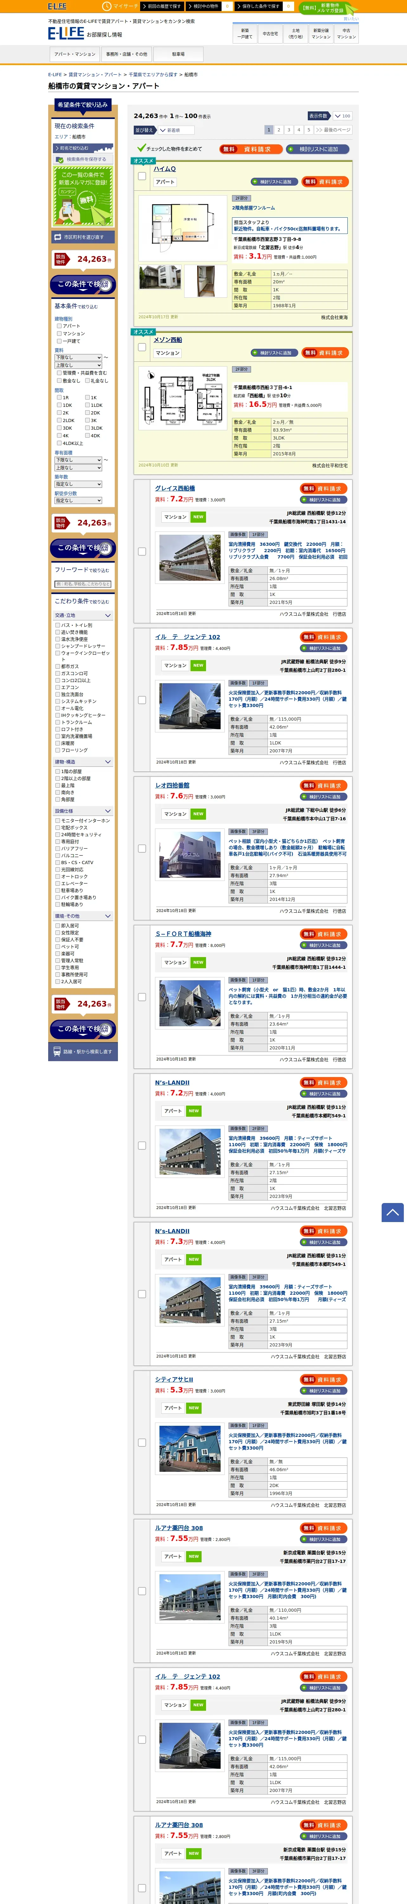The image size is (407, 1904).
Task: Tick the オートロック checkbox
Action: tap(58, 876)
